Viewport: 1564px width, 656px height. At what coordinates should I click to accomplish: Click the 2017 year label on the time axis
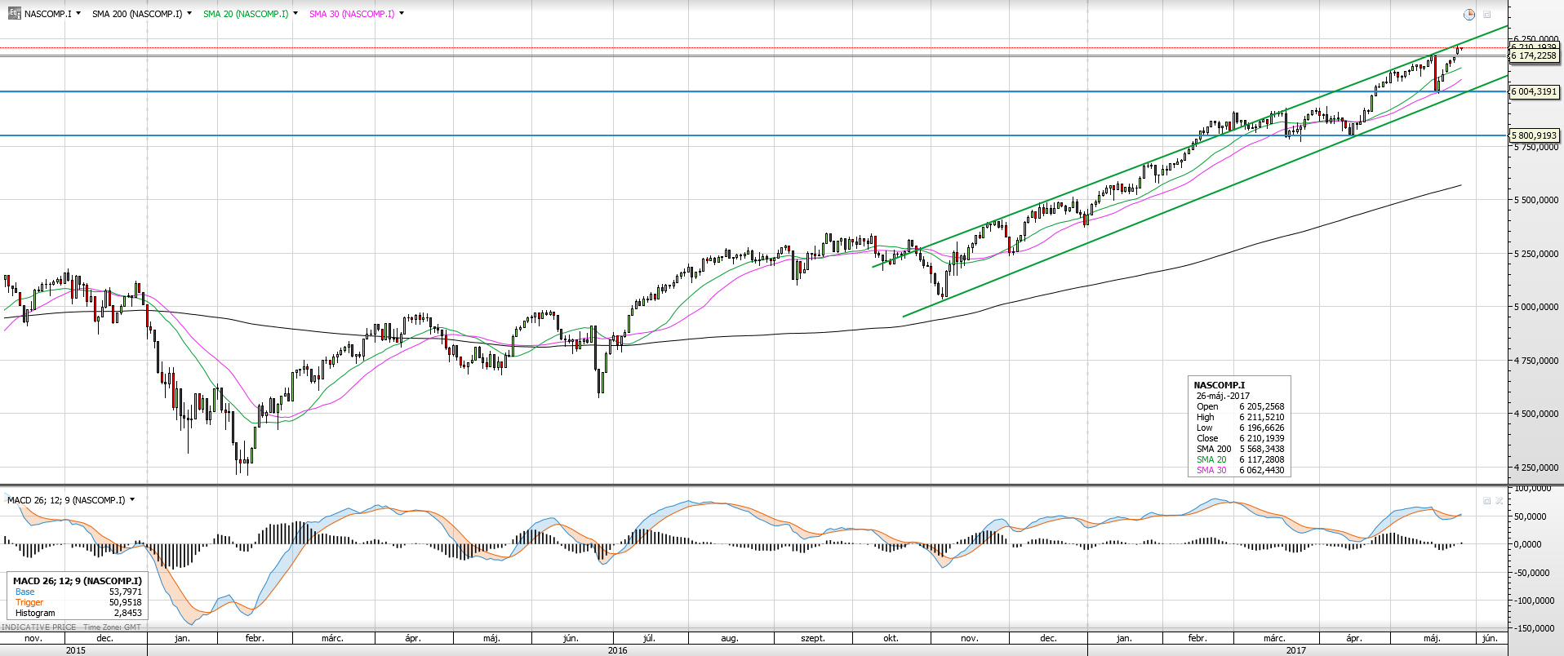(1295, 650)
